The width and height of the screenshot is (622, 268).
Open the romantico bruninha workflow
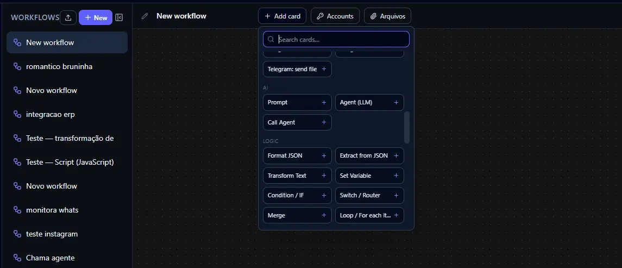(67, 67)
